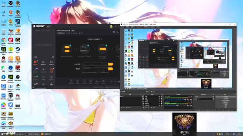Open user avatar in streaming companion title bar
243x136 pixels.
coord(111,26)
